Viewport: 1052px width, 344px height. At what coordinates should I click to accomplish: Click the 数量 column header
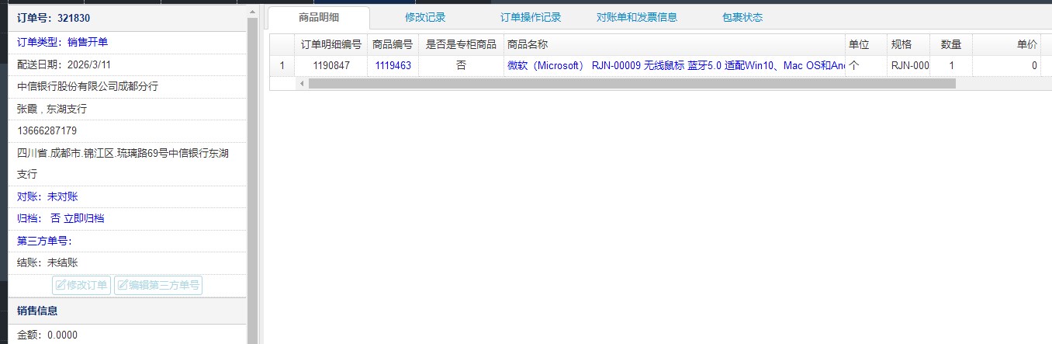pyautogui.click(x=950, y=45)
